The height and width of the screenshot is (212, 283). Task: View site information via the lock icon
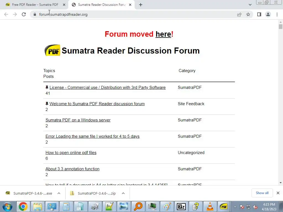(x=35, y=14)
